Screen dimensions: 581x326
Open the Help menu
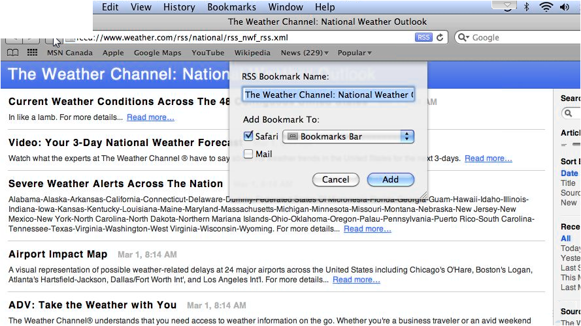click(x=325, y=7)
